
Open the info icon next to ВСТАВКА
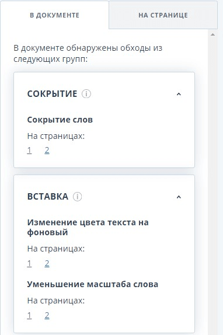point(77,197)
